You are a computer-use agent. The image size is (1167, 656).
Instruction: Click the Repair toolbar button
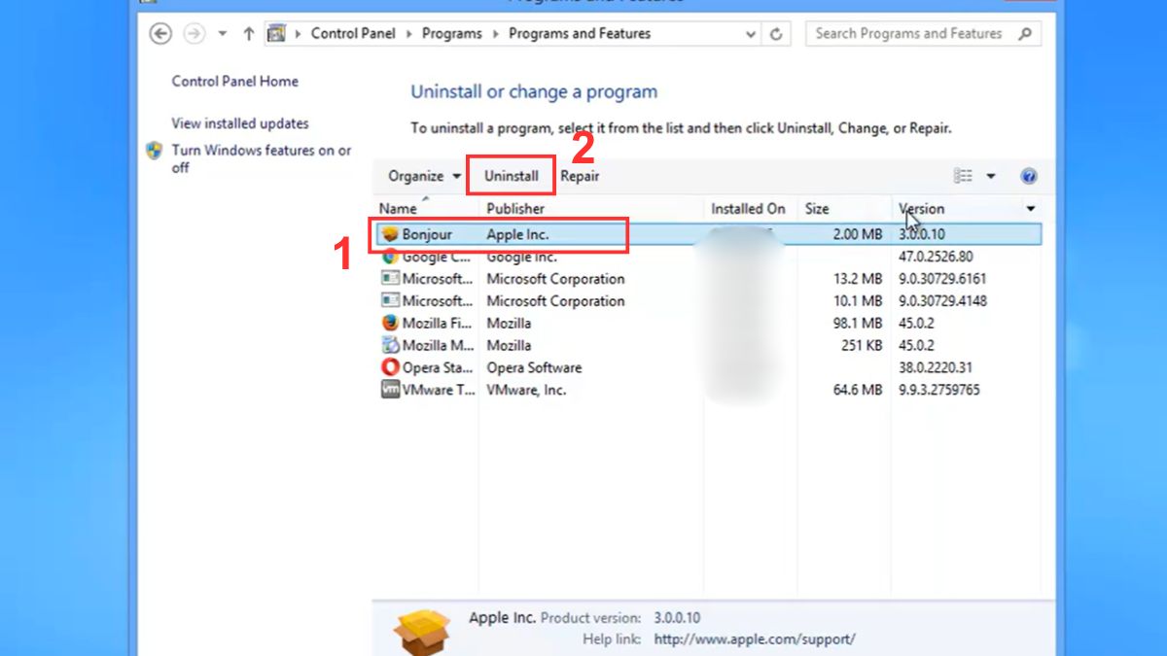pyautogui.click(x=580, y=176)
